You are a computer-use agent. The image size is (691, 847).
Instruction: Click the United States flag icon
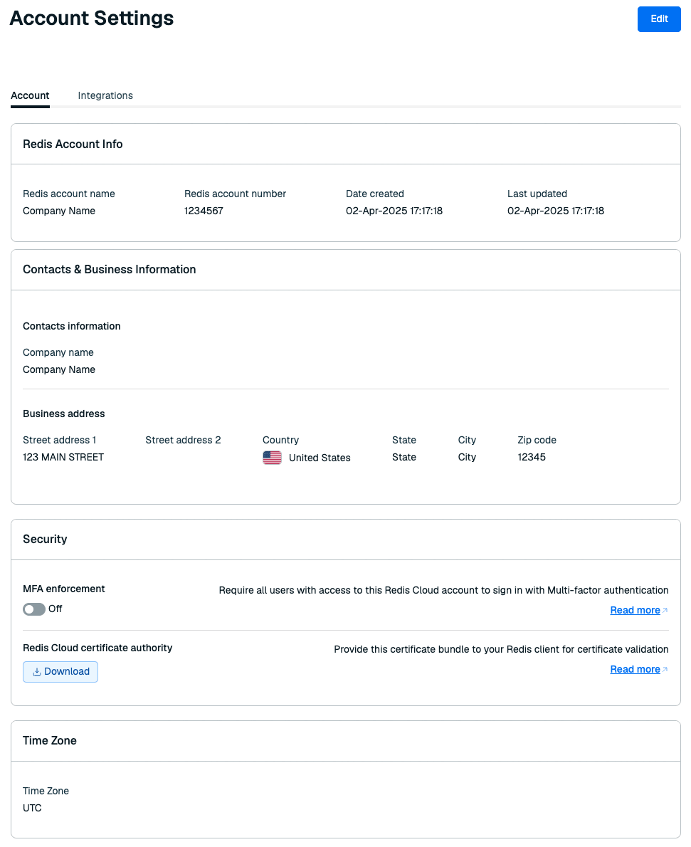point(273,458)
